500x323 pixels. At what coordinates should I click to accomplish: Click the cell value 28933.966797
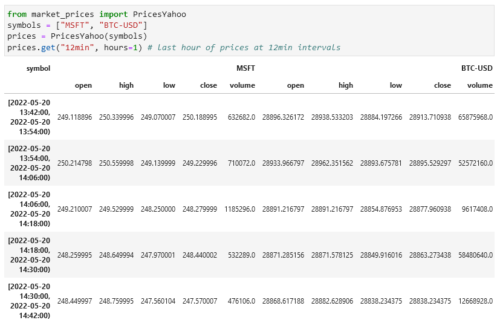(x=283, y=163)
